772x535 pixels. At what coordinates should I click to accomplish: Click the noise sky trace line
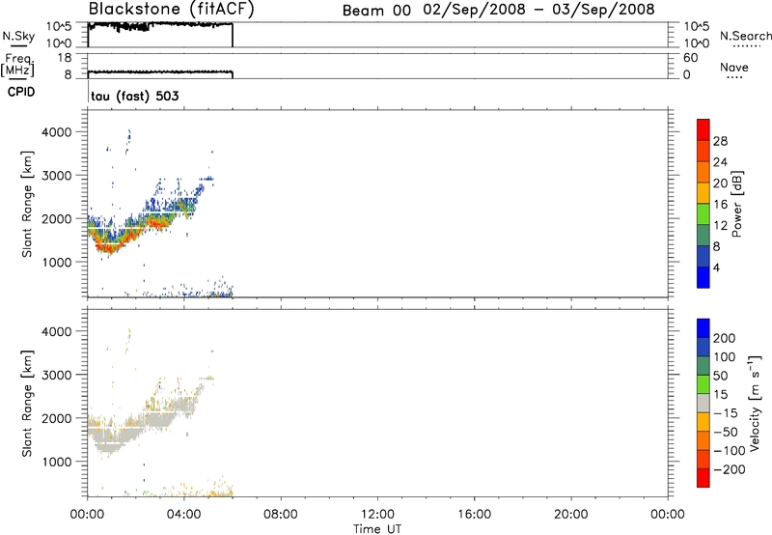point(160,25)
